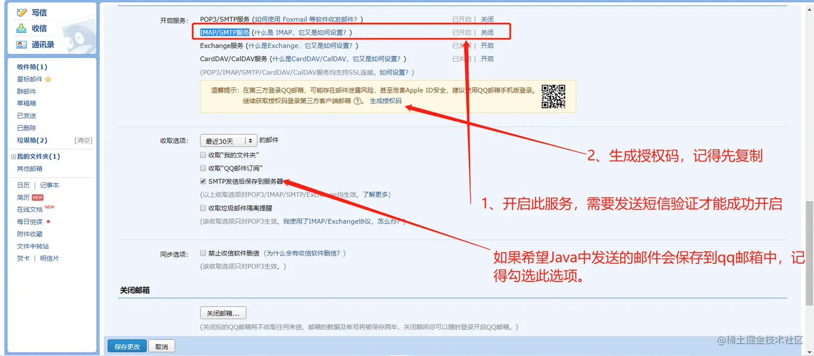
Task: Open 星标邮件 folder
Action: (x=30, y=79)
